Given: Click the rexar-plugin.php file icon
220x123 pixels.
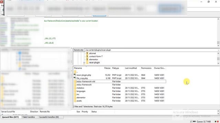Looking at the screenshot, I should click(75, 75).
